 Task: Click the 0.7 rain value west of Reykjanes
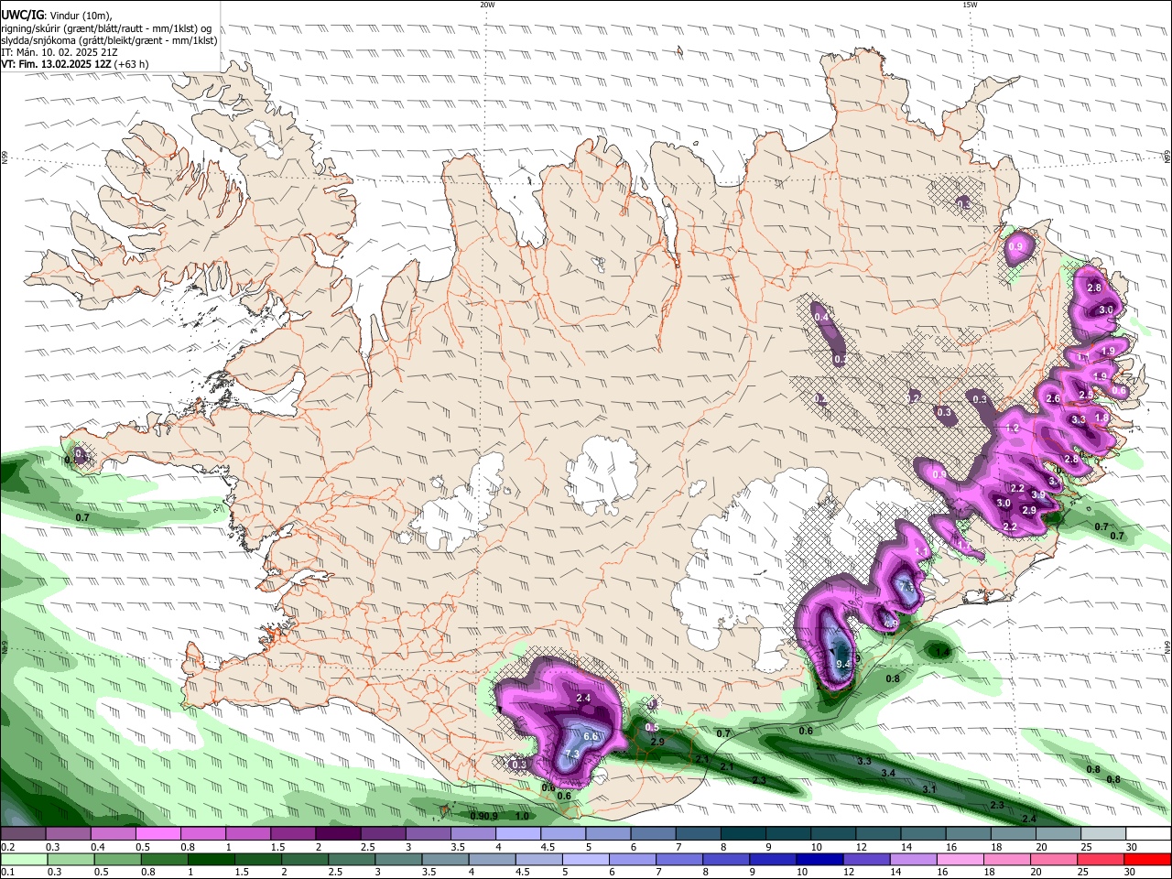82,518
